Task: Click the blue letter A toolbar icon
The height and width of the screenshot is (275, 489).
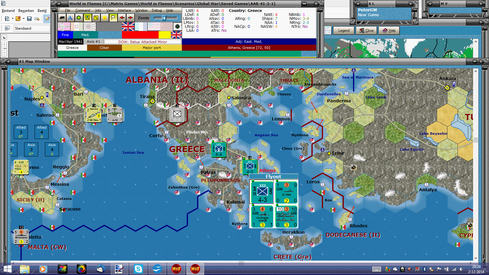Action: pos(70,18)
